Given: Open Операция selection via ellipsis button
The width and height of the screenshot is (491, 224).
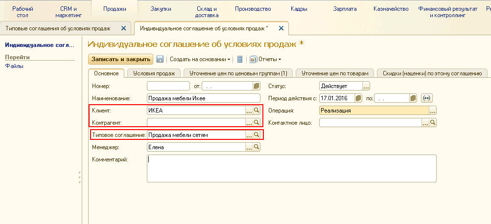Looking at the screenshot, I should pos(433,111).
